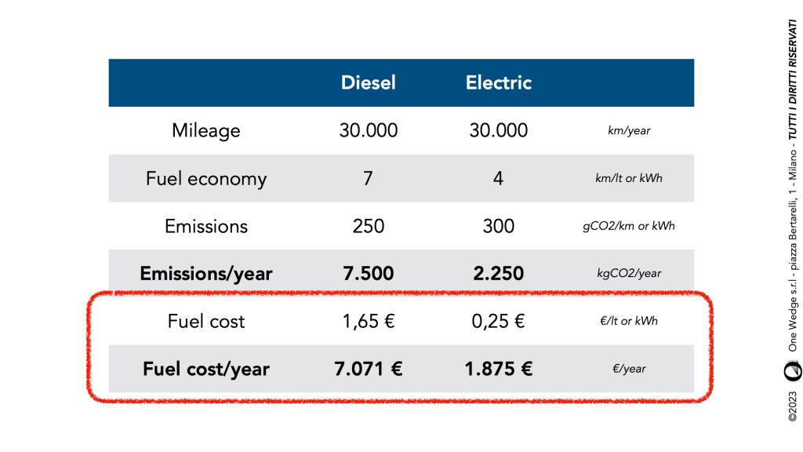This screenshot has height=452, width=803.
Task: Click the Diesel emissions/year value 7.500
Action: (x=369, y=274)
